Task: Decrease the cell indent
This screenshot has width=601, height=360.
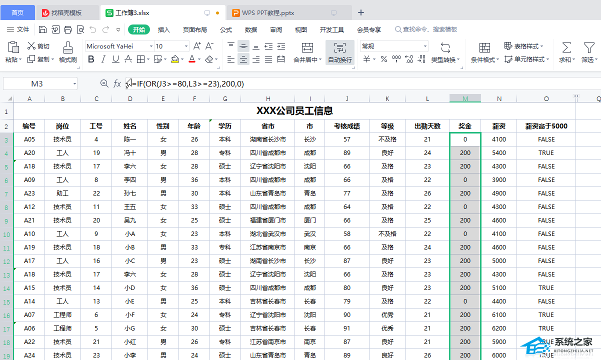Action: point(268,46)
